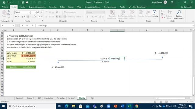Open Buscar y seleccionar magnifier

[179, 15]
